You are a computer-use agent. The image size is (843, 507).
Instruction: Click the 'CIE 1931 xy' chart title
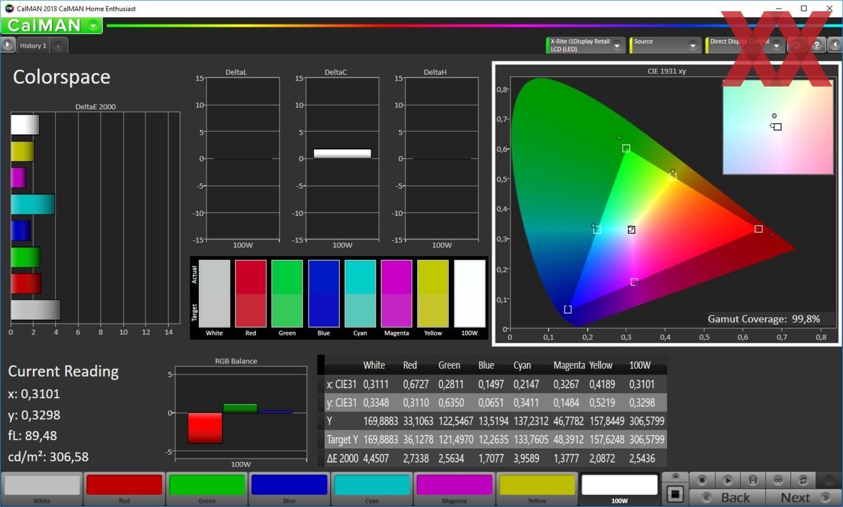[x=666, y=71]
